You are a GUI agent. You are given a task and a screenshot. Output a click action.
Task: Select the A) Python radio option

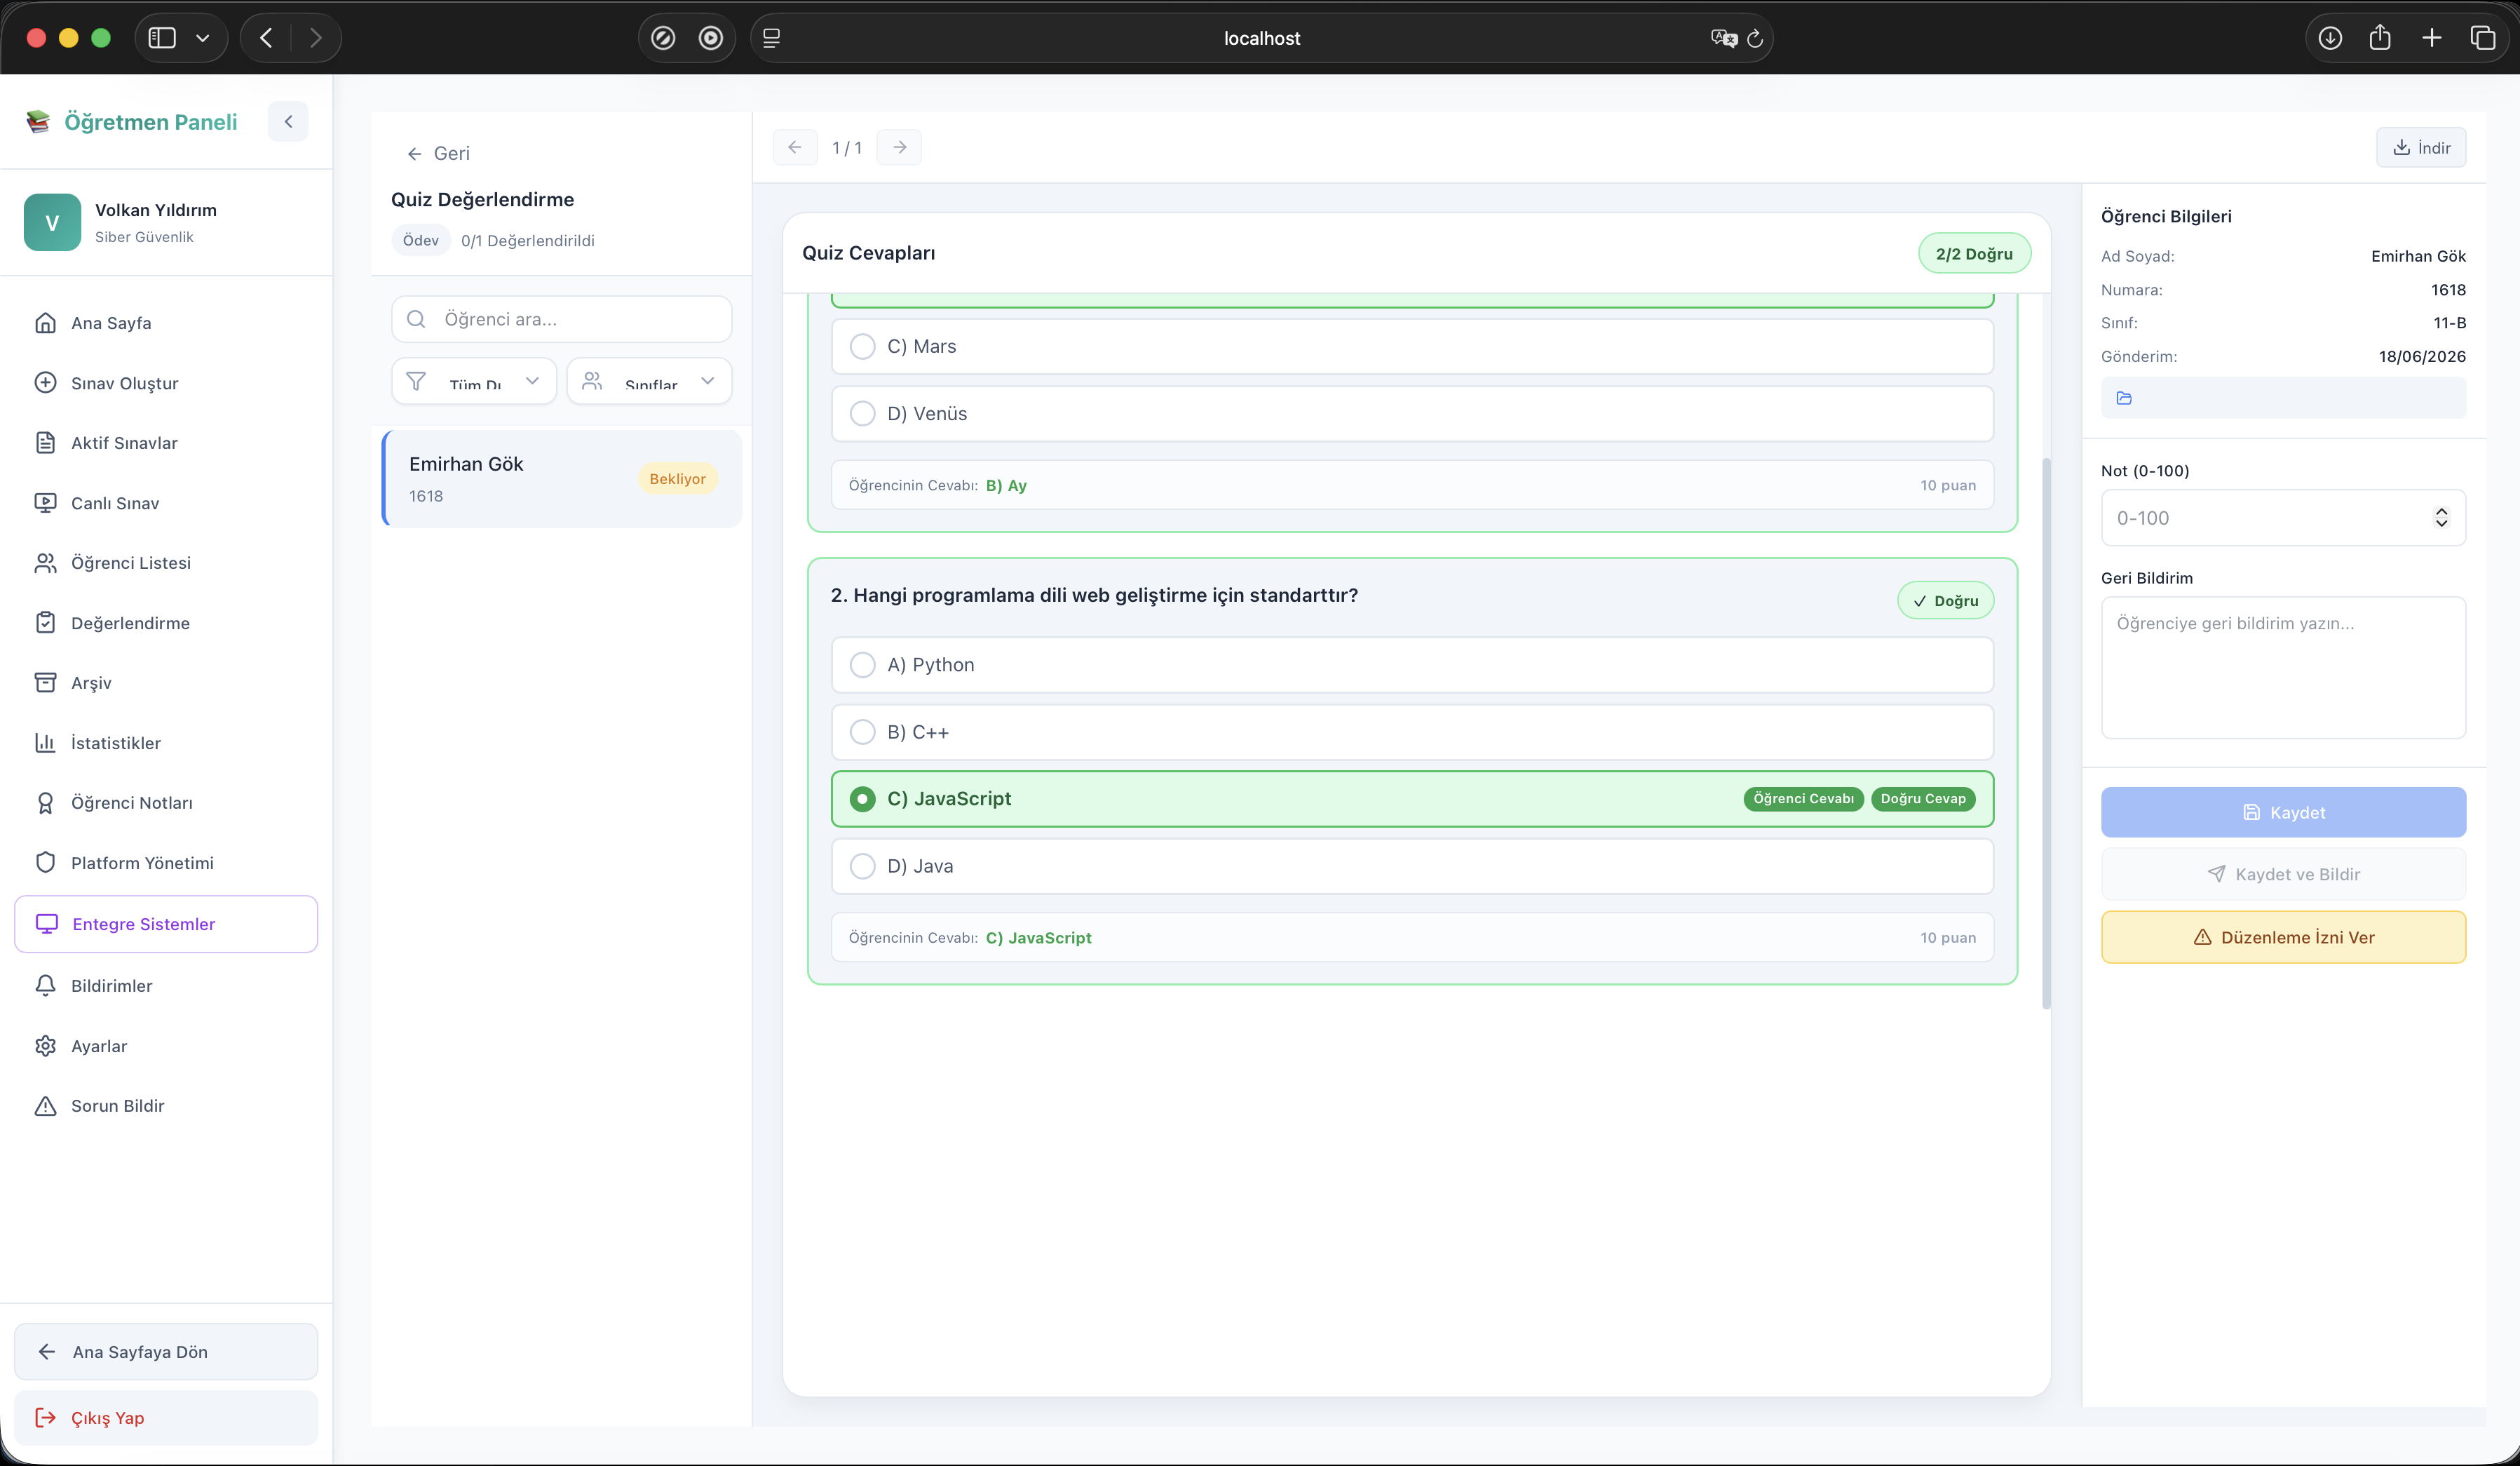(x=862, y=664)
